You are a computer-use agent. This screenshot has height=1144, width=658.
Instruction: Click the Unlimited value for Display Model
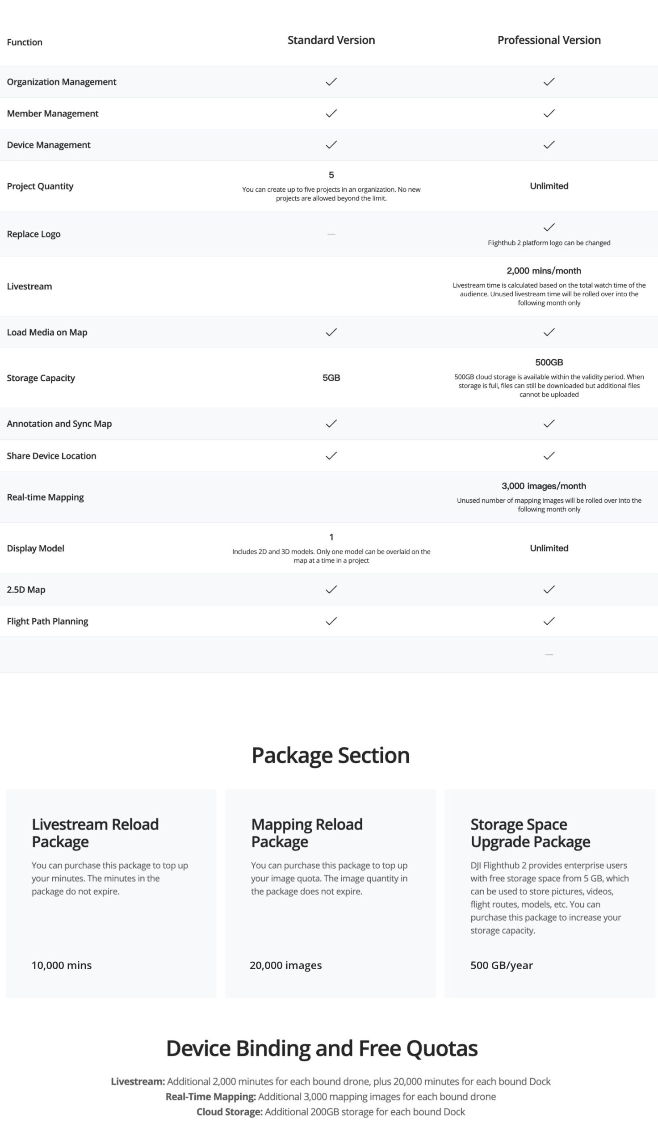point(549,548)
